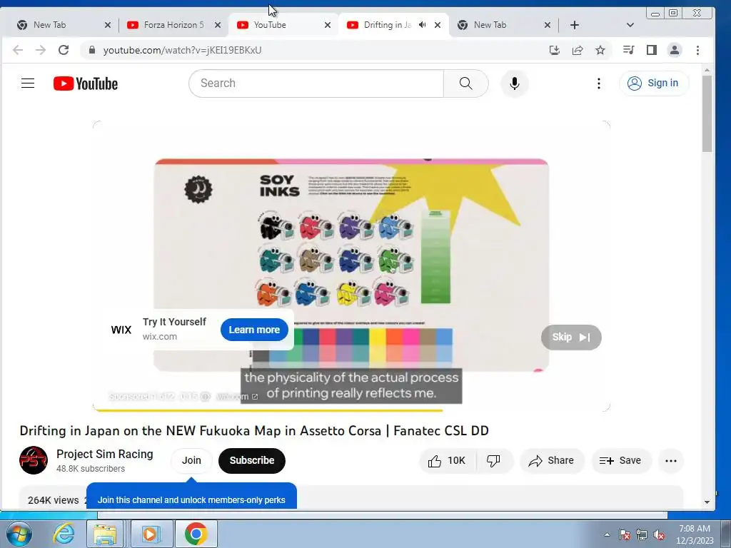Open YouTube settings three-dot menu
This screenshot has width=731, height=548.
tap(599, 83)
